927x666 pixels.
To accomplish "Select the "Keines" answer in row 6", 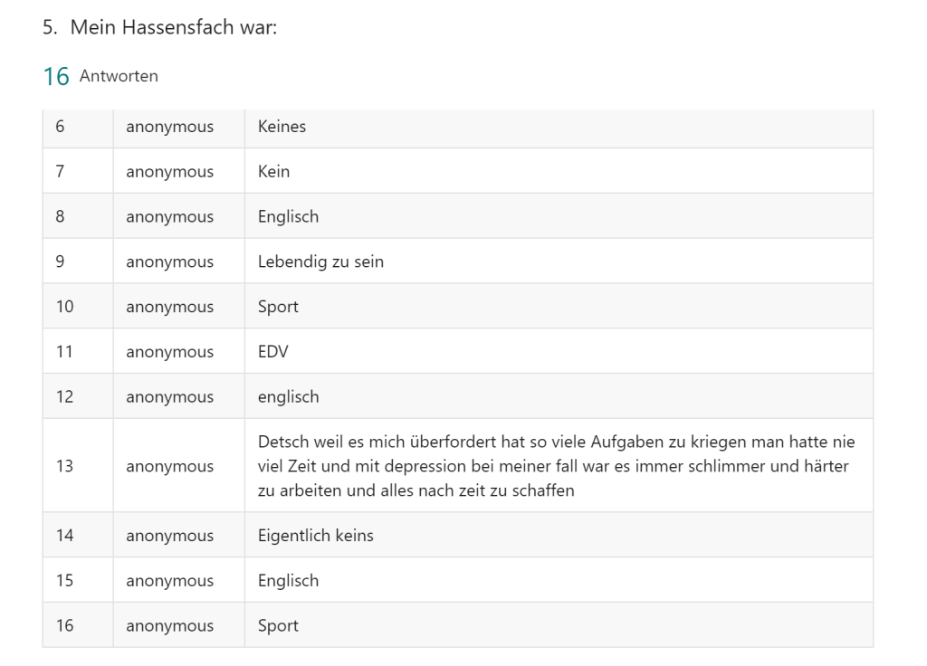I will coord(282,127).
